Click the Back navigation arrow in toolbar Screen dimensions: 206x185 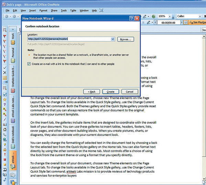click(x=7, y=16)
